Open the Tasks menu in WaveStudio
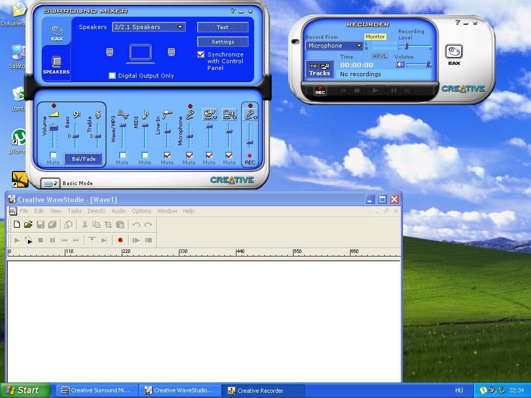Viewport: 531px width, 398px height. tap(75, 211)
